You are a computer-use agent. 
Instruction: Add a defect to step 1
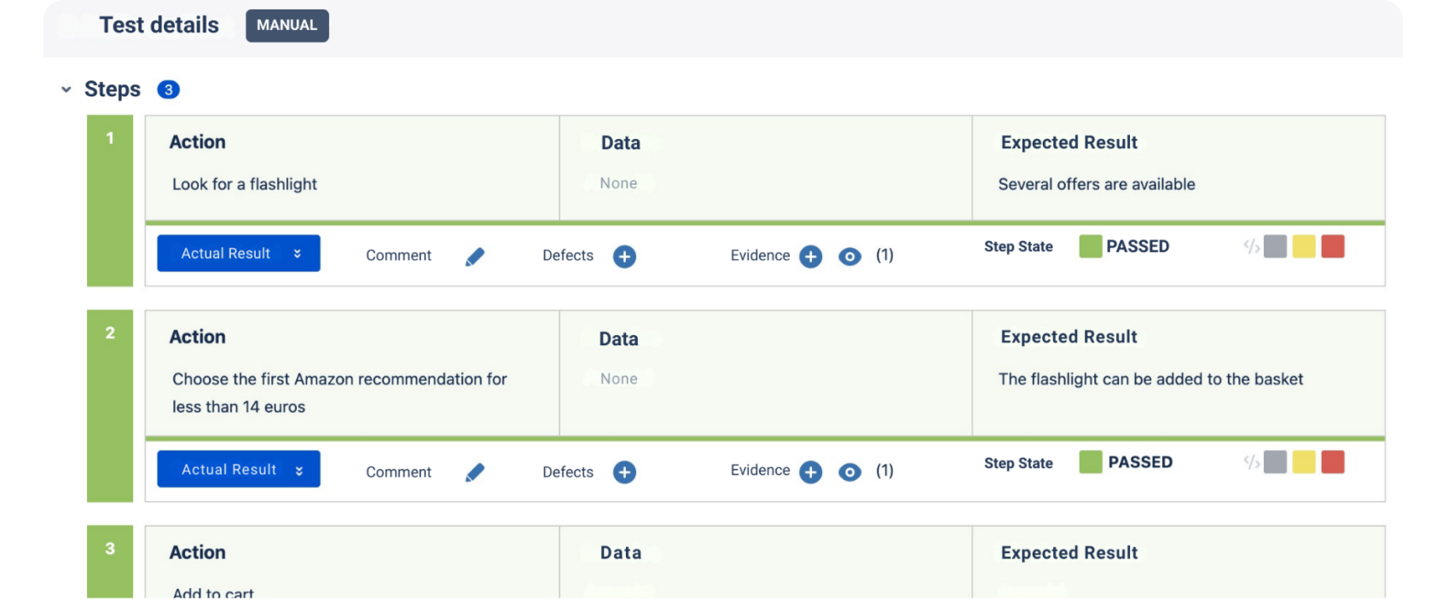tap(624, 257)
